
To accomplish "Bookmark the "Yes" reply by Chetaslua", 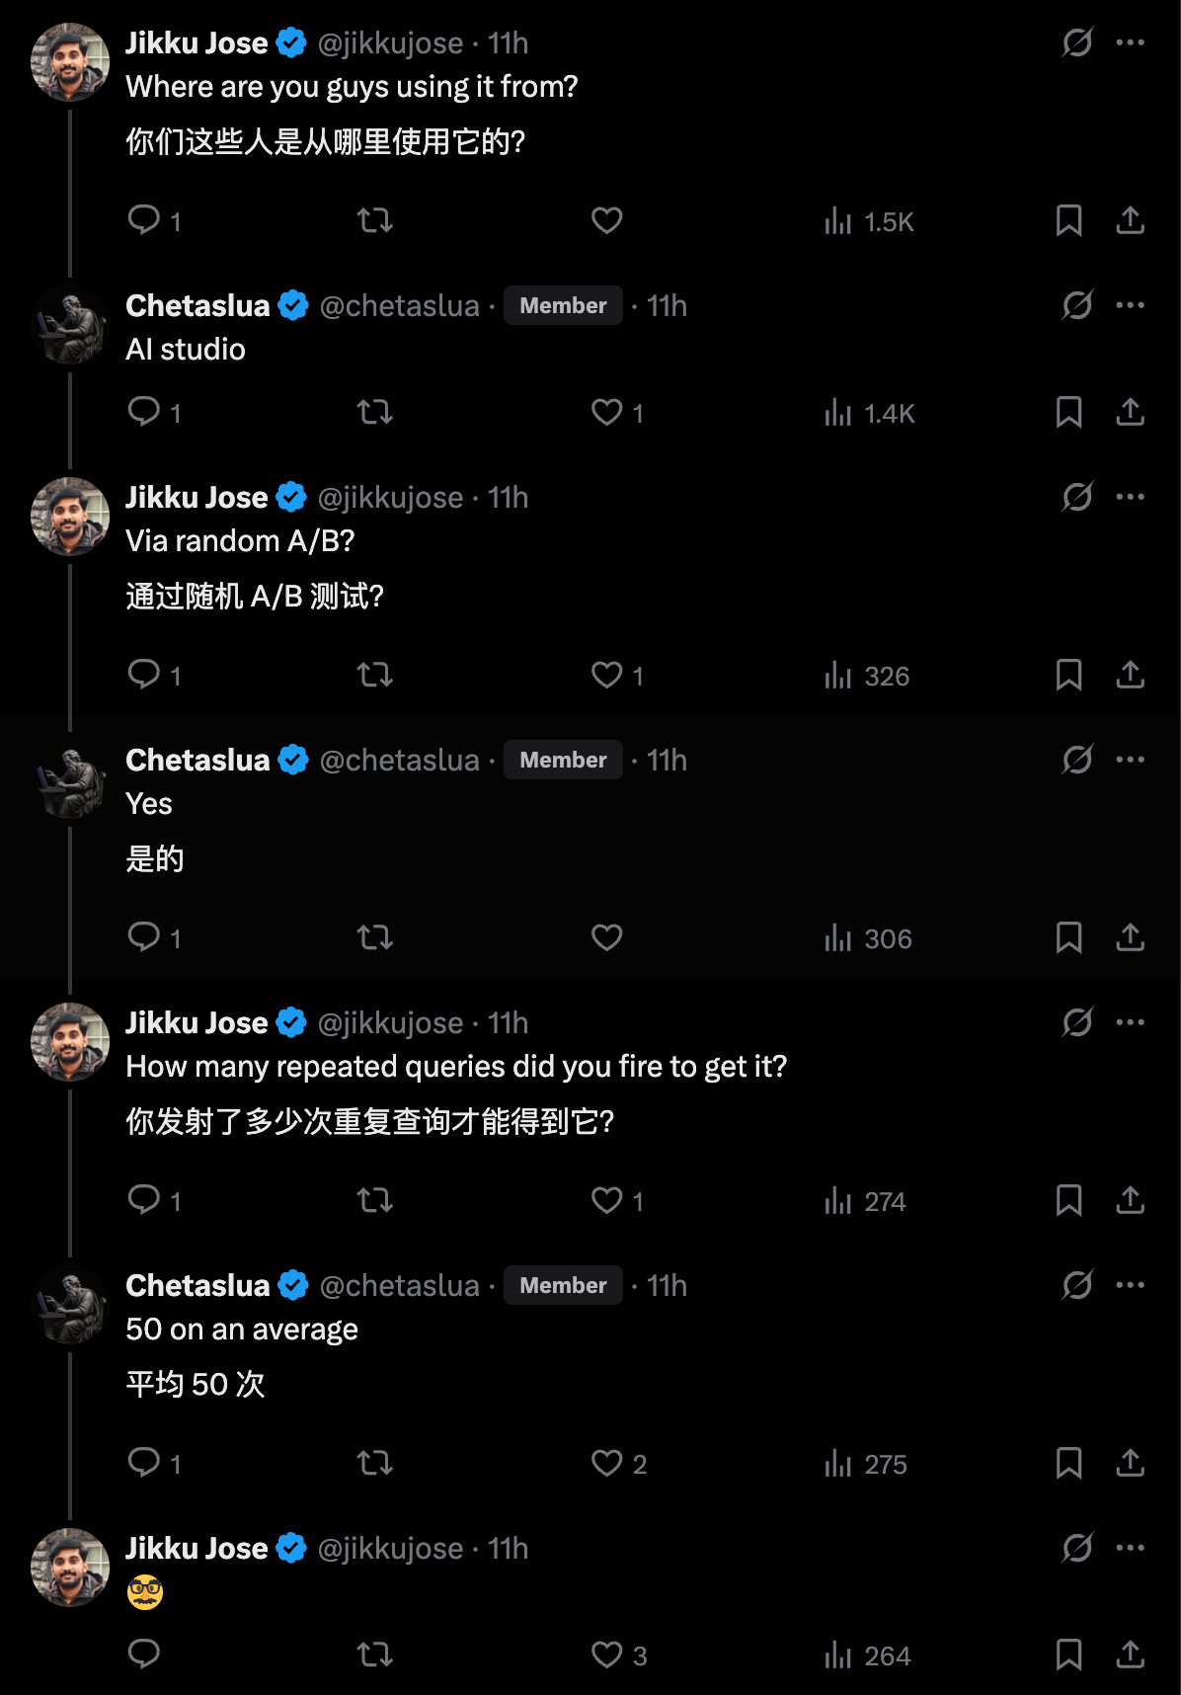I will 1068,937.
